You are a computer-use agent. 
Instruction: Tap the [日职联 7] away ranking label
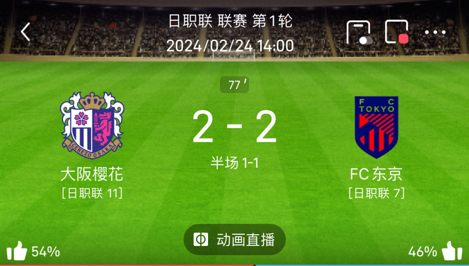click(x=376, y=193)
